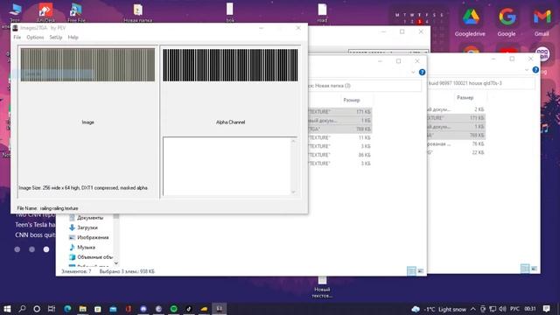Open the volume control in system tray
This screenshot has height=315, width=560.
[x=503, y=309]
